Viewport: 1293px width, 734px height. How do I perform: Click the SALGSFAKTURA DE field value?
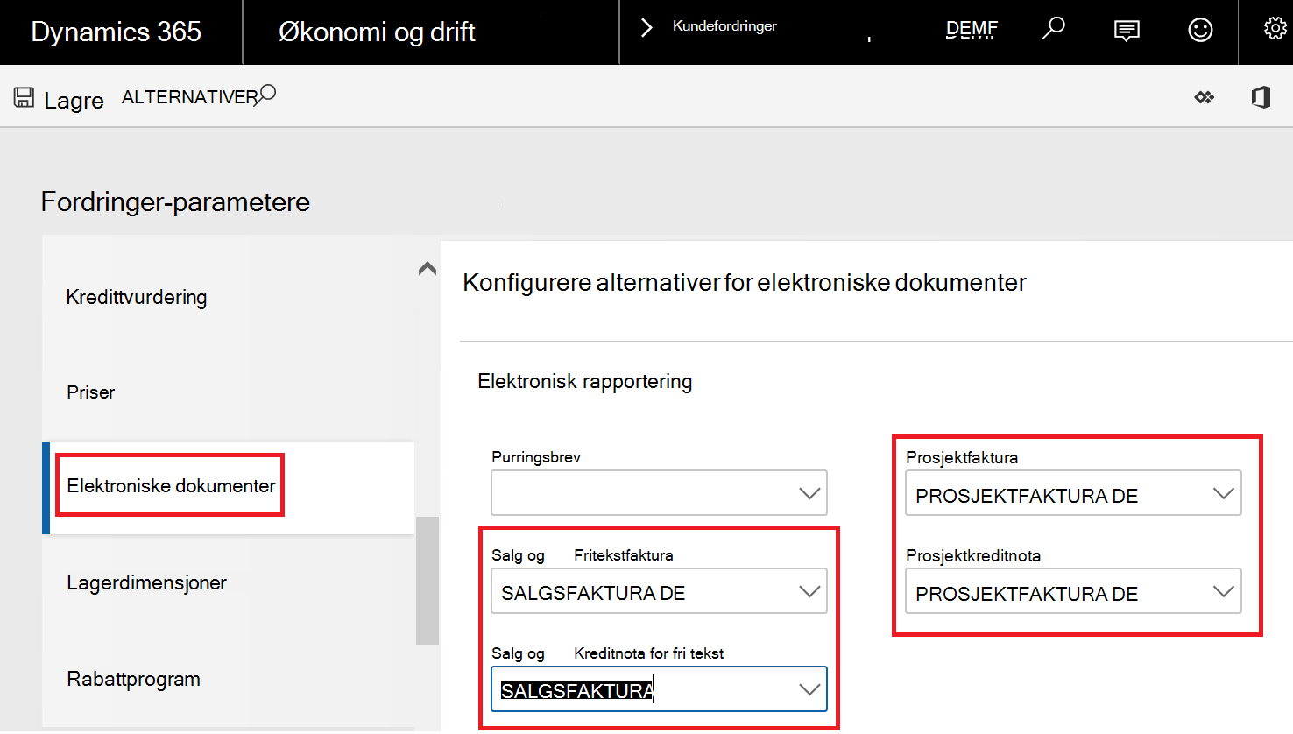593,593
